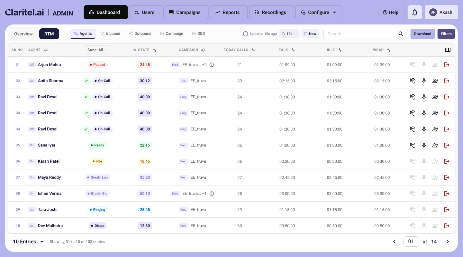Refresh data with Now button
Viewport: 463px width, 257px height.
click(310, 34)
